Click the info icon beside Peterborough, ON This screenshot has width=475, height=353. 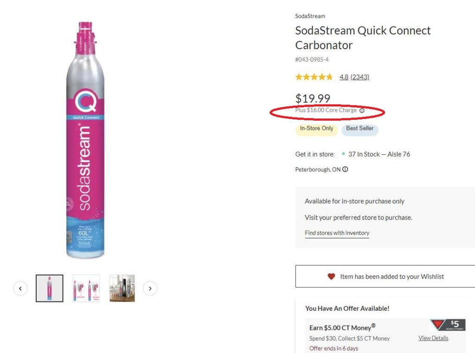coord(345,170)
